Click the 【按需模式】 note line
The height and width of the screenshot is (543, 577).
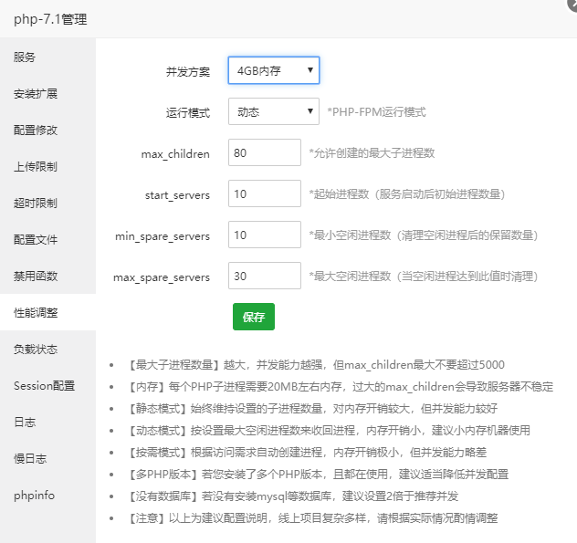pyautogui.click(x=307, y=452)
